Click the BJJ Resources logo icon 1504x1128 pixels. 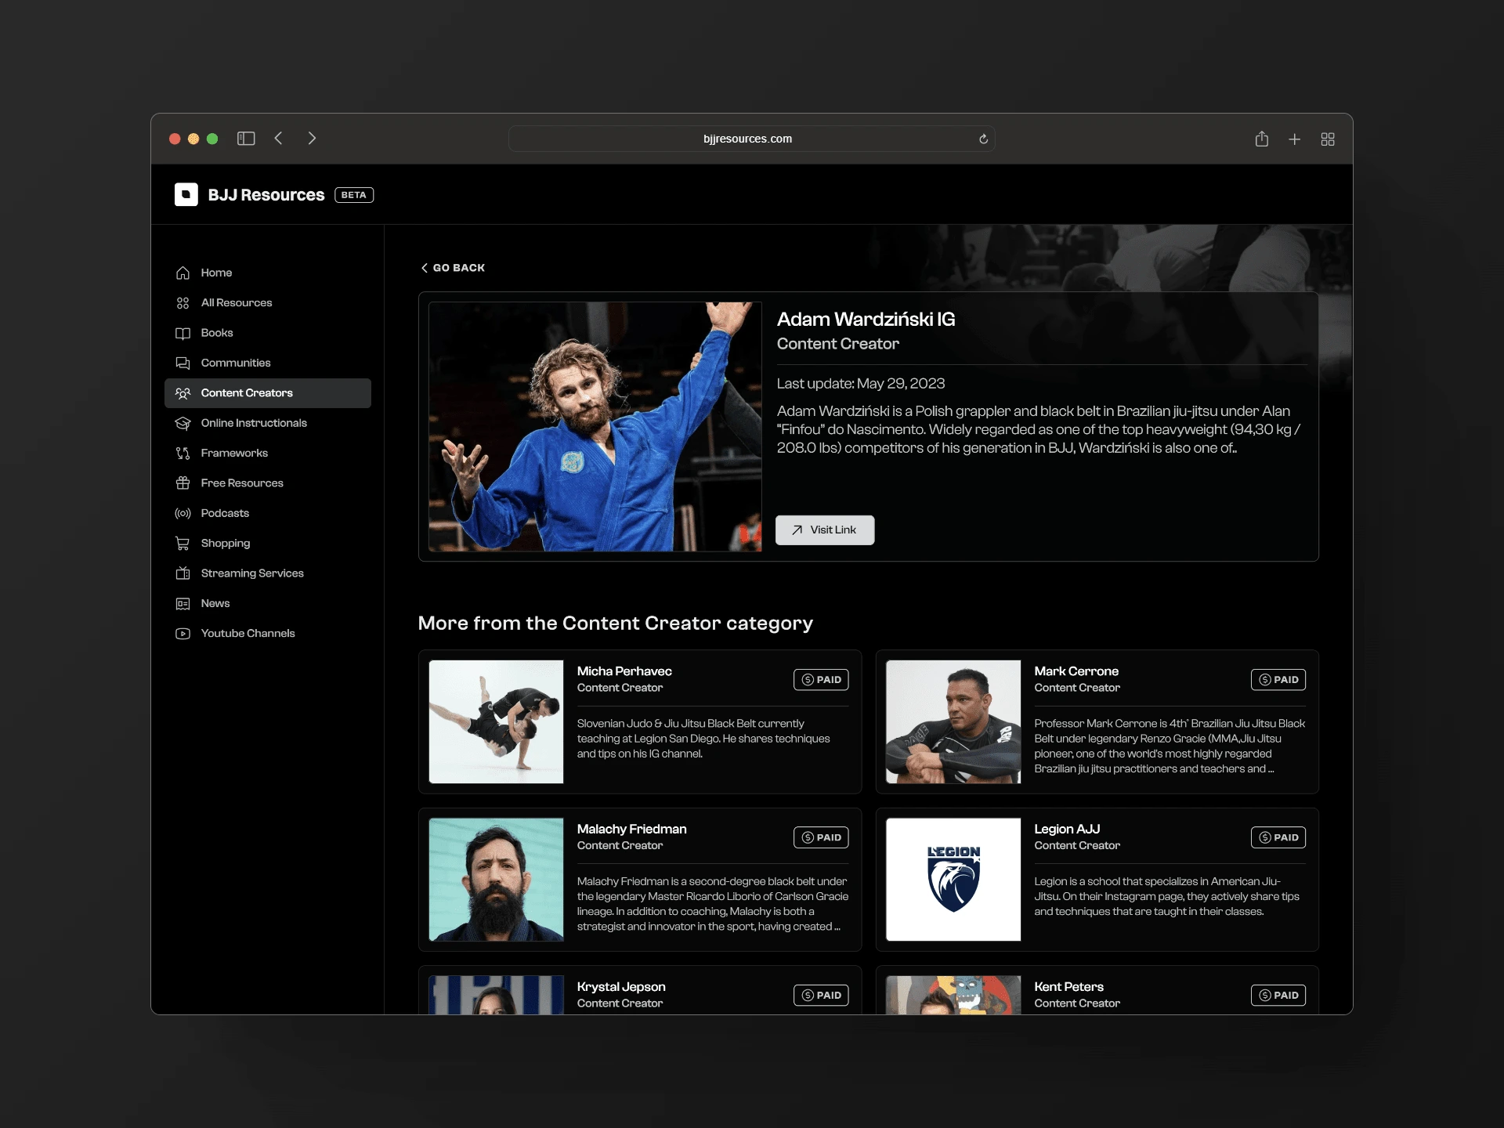[186, 194]
